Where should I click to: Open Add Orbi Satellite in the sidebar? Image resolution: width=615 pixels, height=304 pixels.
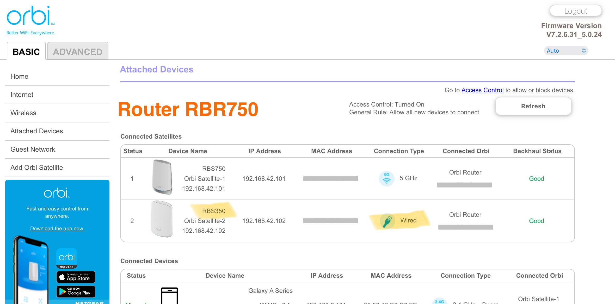pos(57,167)
